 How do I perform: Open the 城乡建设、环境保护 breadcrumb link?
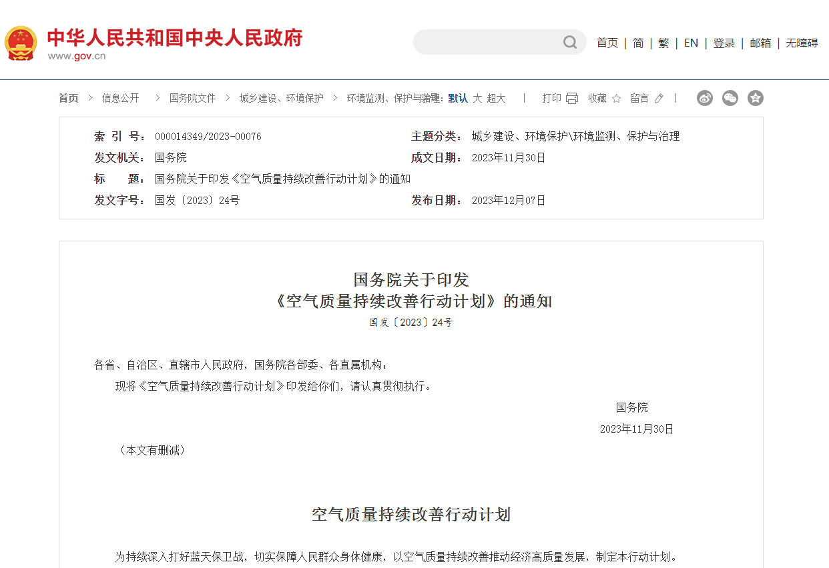point(280,97)
